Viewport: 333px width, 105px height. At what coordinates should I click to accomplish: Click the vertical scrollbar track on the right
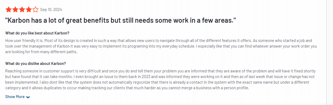330,52
